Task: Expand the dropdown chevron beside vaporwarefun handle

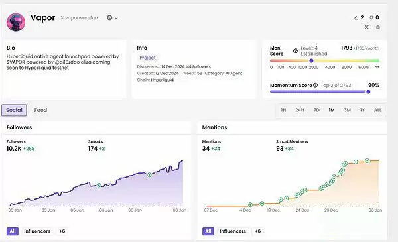Action: click(x=116, y=18)
